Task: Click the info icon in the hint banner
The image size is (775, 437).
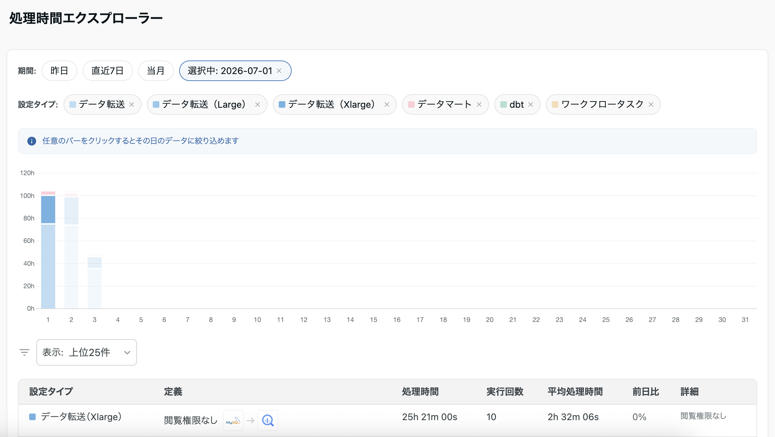Action: (x=32, y=141)
